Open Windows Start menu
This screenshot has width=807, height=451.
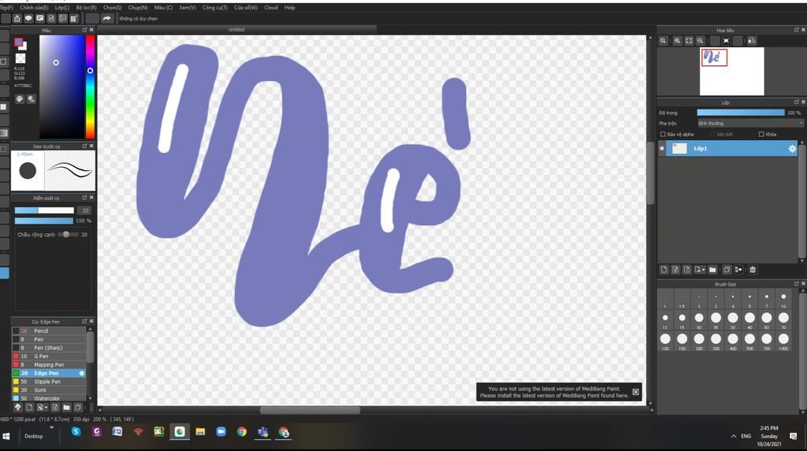[6, 436]
